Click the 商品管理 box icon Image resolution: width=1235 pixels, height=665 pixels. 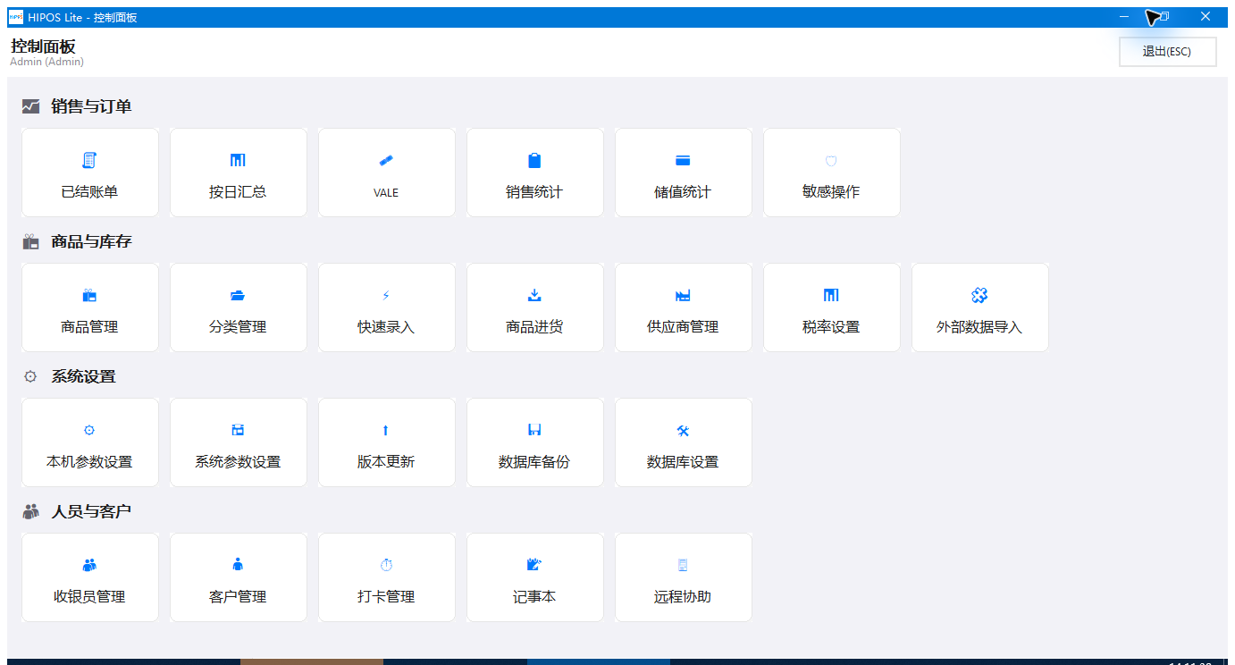point(89,296)
